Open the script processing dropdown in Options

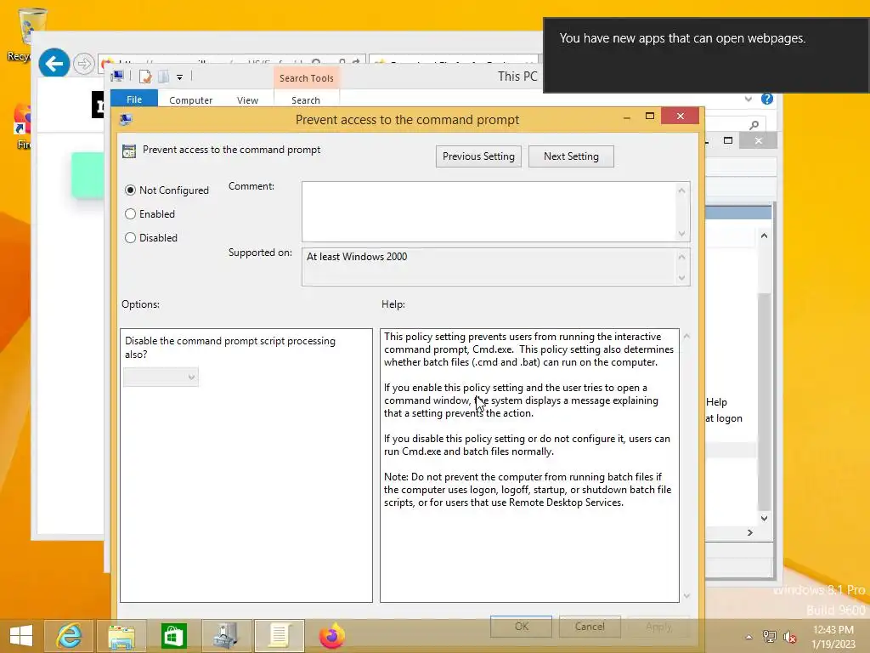coord(161,377)
